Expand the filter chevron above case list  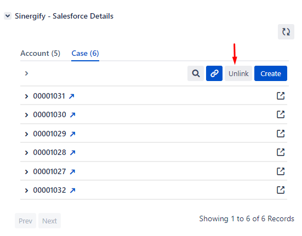pos(26,73)
